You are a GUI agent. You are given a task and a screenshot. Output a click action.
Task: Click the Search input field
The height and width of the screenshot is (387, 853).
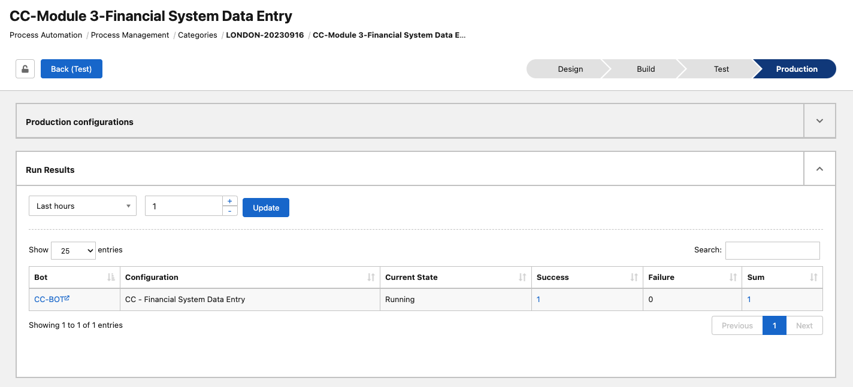coord(772,251)
